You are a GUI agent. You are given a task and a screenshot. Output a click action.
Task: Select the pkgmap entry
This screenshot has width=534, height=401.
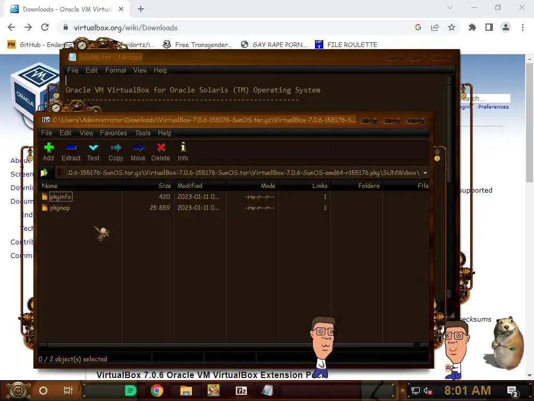pos(60,208)
